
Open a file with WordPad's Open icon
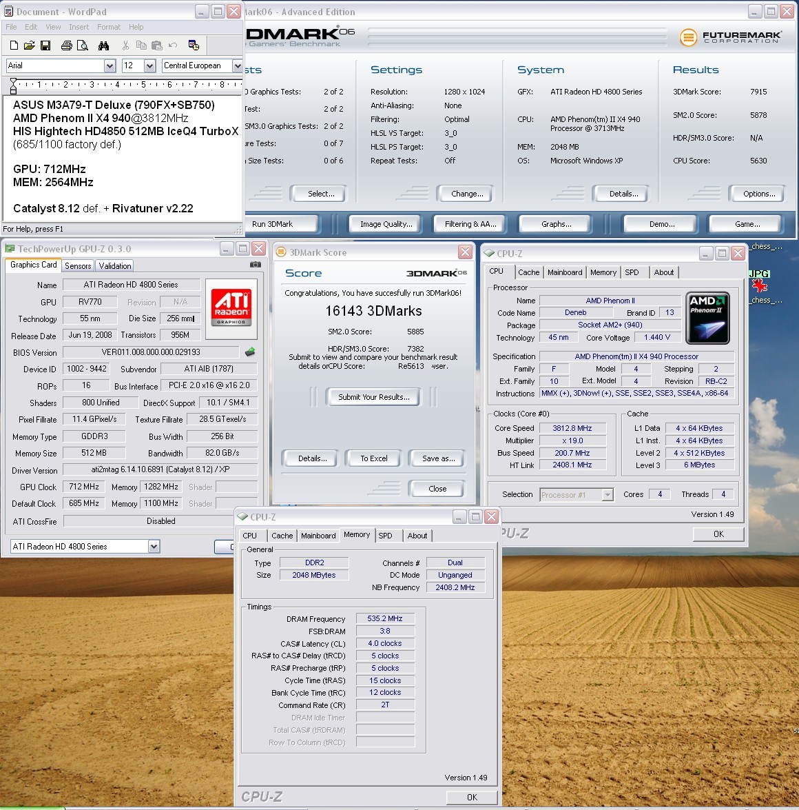coord(29,45)
